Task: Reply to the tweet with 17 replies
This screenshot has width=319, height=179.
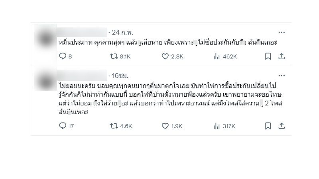Action: coord(62,126)
